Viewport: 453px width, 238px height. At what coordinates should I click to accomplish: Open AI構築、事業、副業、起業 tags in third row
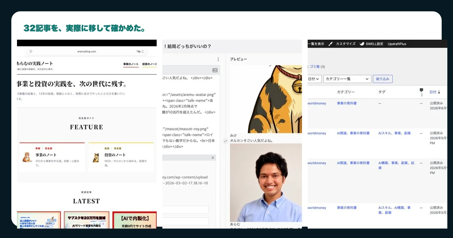pyautogui.click(x=396, y=165)
